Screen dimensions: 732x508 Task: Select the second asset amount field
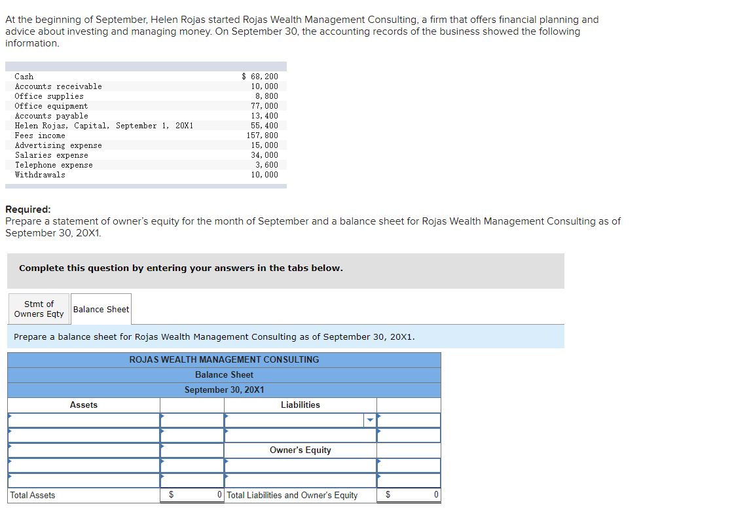(x=192, y=435)
